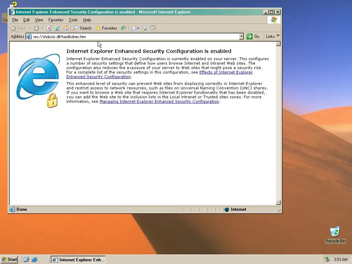This screenshot has width=352, height=264.
Task: Open the Favorites pane
Action: click(107, 28)
